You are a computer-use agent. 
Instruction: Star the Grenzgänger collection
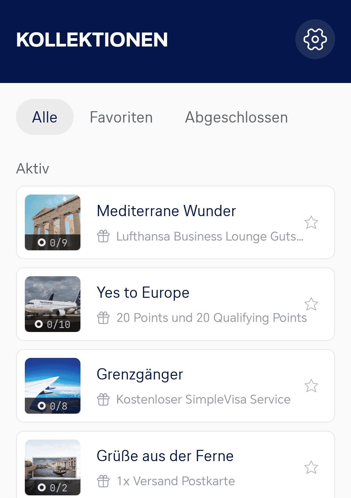(x=311, y=386)
